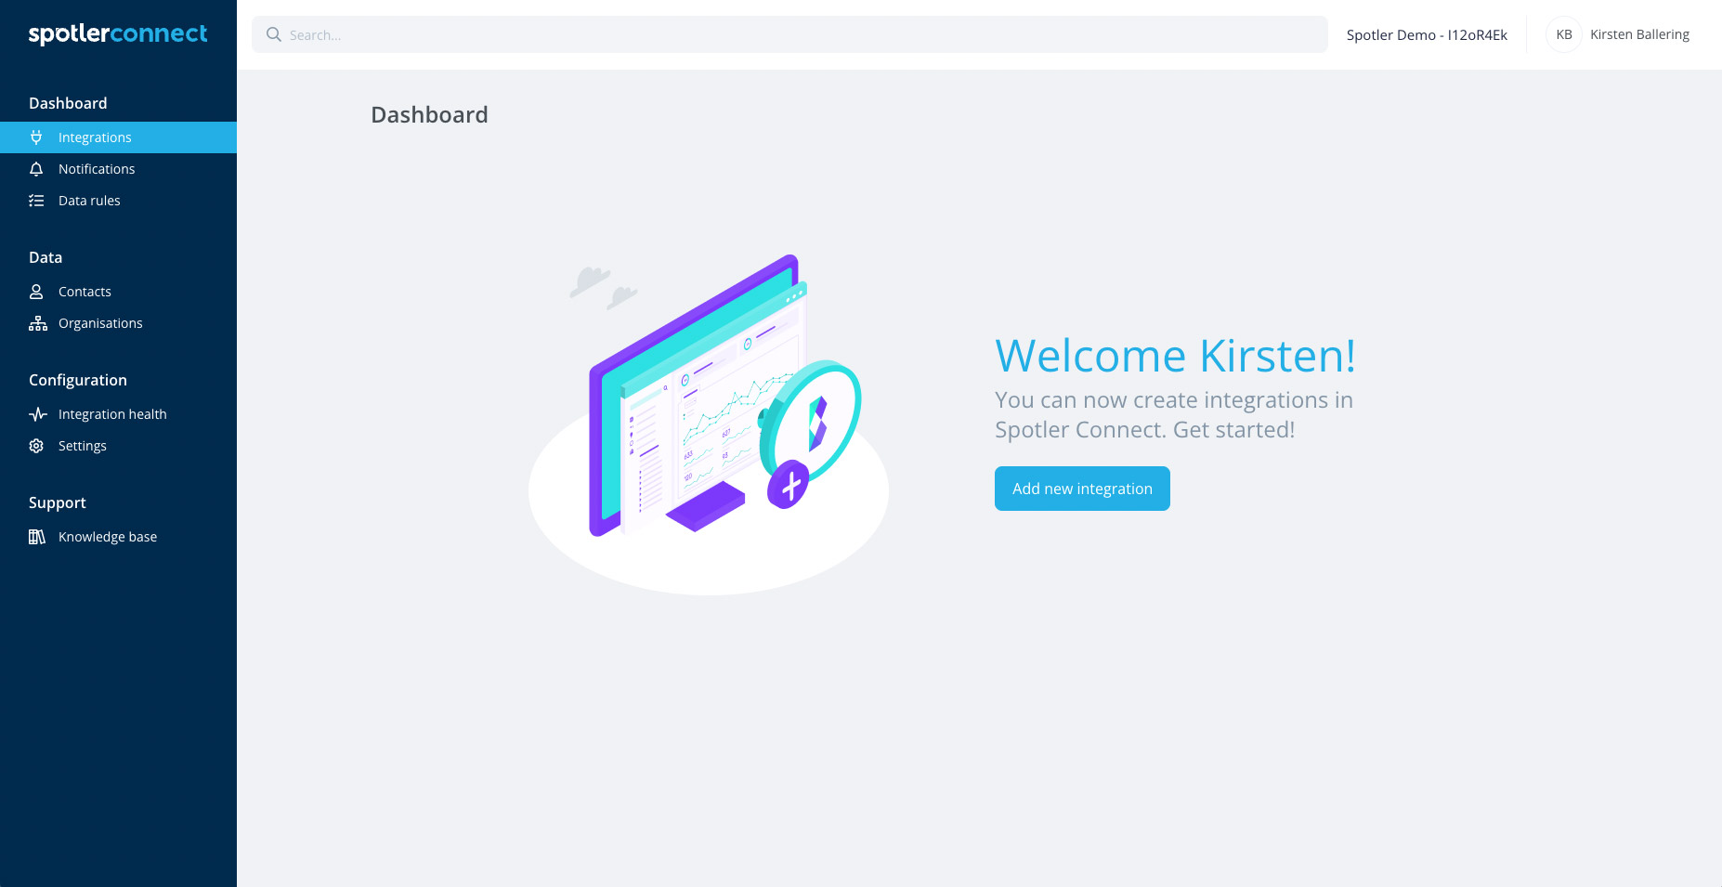This screenshot has height=887, width=1722.
Task: Open the Settings page
Action: coord(118,446)
